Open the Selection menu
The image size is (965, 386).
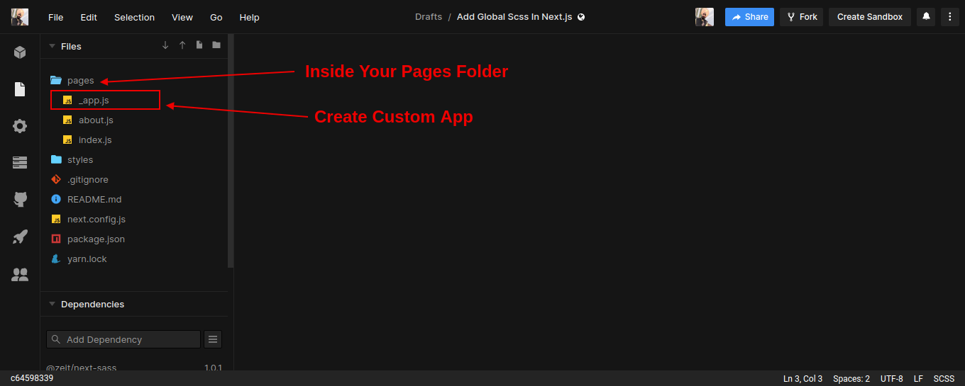click(134, 17)
